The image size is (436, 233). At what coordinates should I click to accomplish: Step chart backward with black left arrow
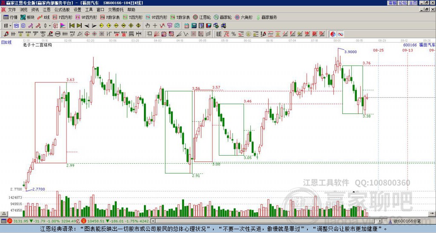point(87,26)
